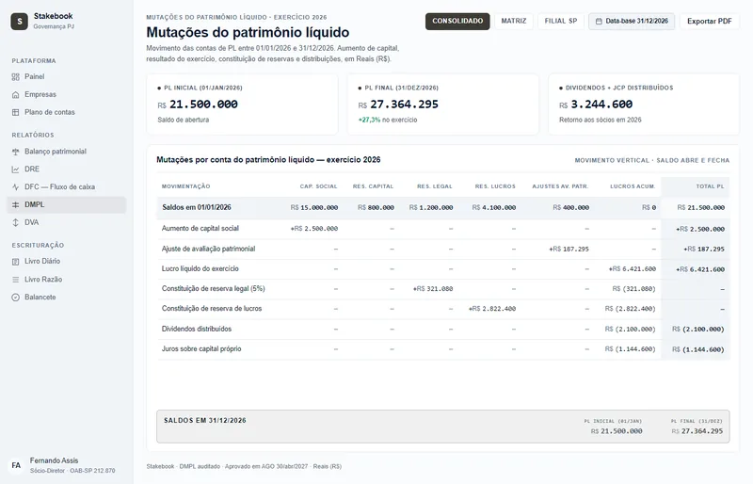Click the Cap. Social column header
The image size is (753, 484).
318,186
